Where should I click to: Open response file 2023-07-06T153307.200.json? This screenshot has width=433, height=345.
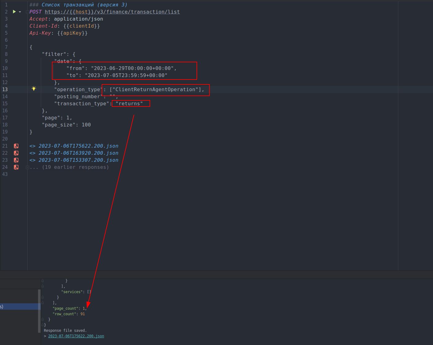point(78,160)
